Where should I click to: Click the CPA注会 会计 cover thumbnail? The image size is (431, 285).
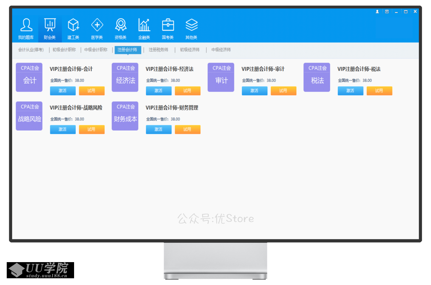(29, 77)
